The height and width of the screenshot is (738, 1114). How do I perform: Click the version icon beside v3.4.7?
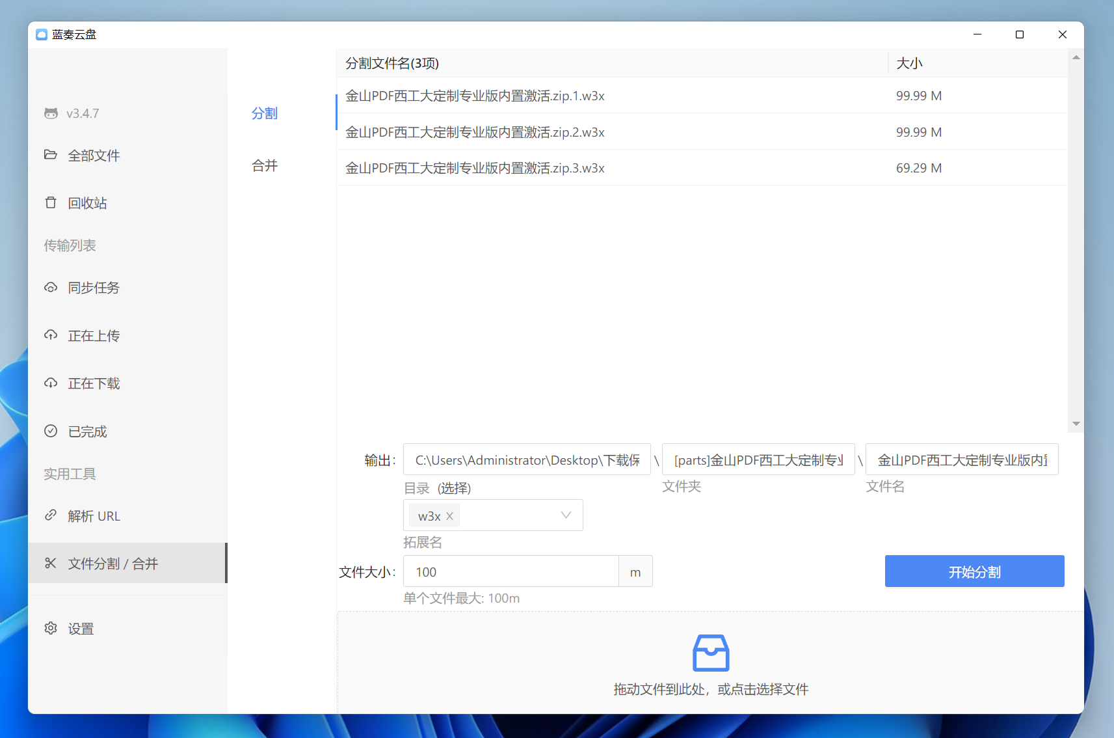tap(51, 113)
